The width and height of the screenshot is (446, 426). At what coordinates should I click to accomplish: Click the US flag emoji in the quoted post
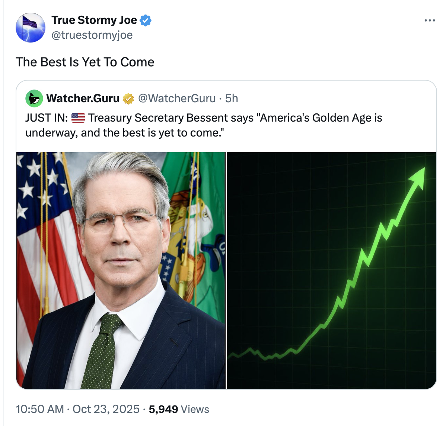pyautogui.click(x=78, y=118)
